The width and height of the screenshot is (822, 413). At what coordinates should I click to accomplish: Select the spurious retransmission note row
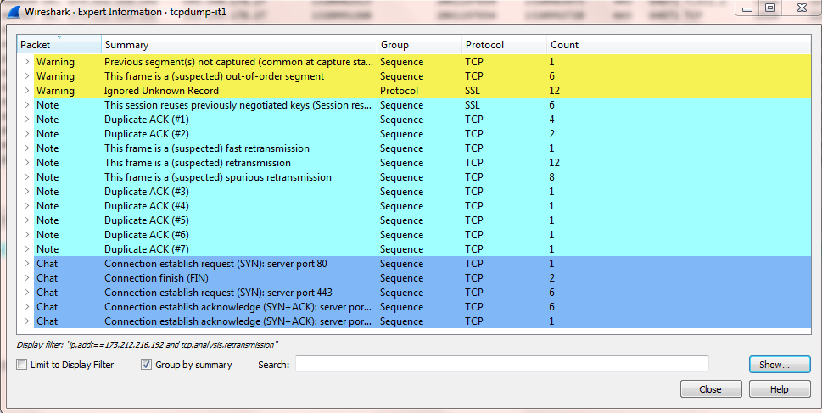click(x=217, y=177)
